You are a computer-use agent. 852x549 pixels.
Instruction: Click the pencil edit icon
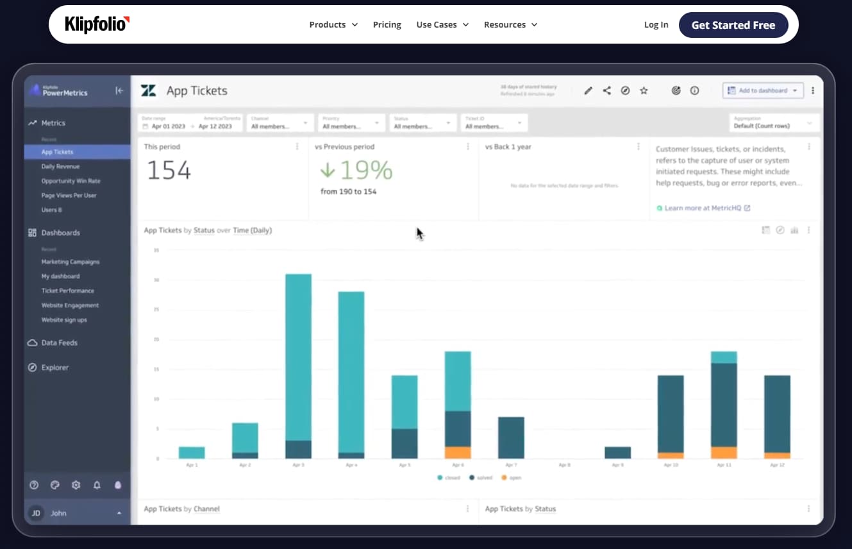point(588,91)
